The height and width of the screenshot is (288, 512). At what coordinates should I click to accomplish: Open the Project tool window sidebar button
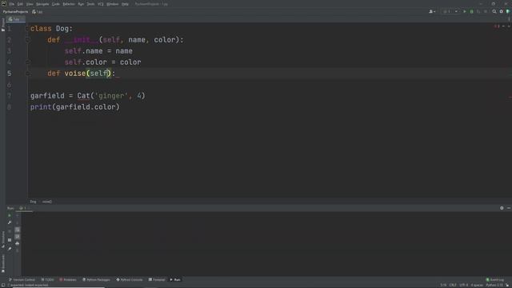[3, 25]
